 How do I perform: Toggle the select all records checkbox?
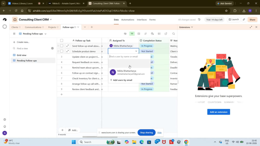tap(62, 40)
